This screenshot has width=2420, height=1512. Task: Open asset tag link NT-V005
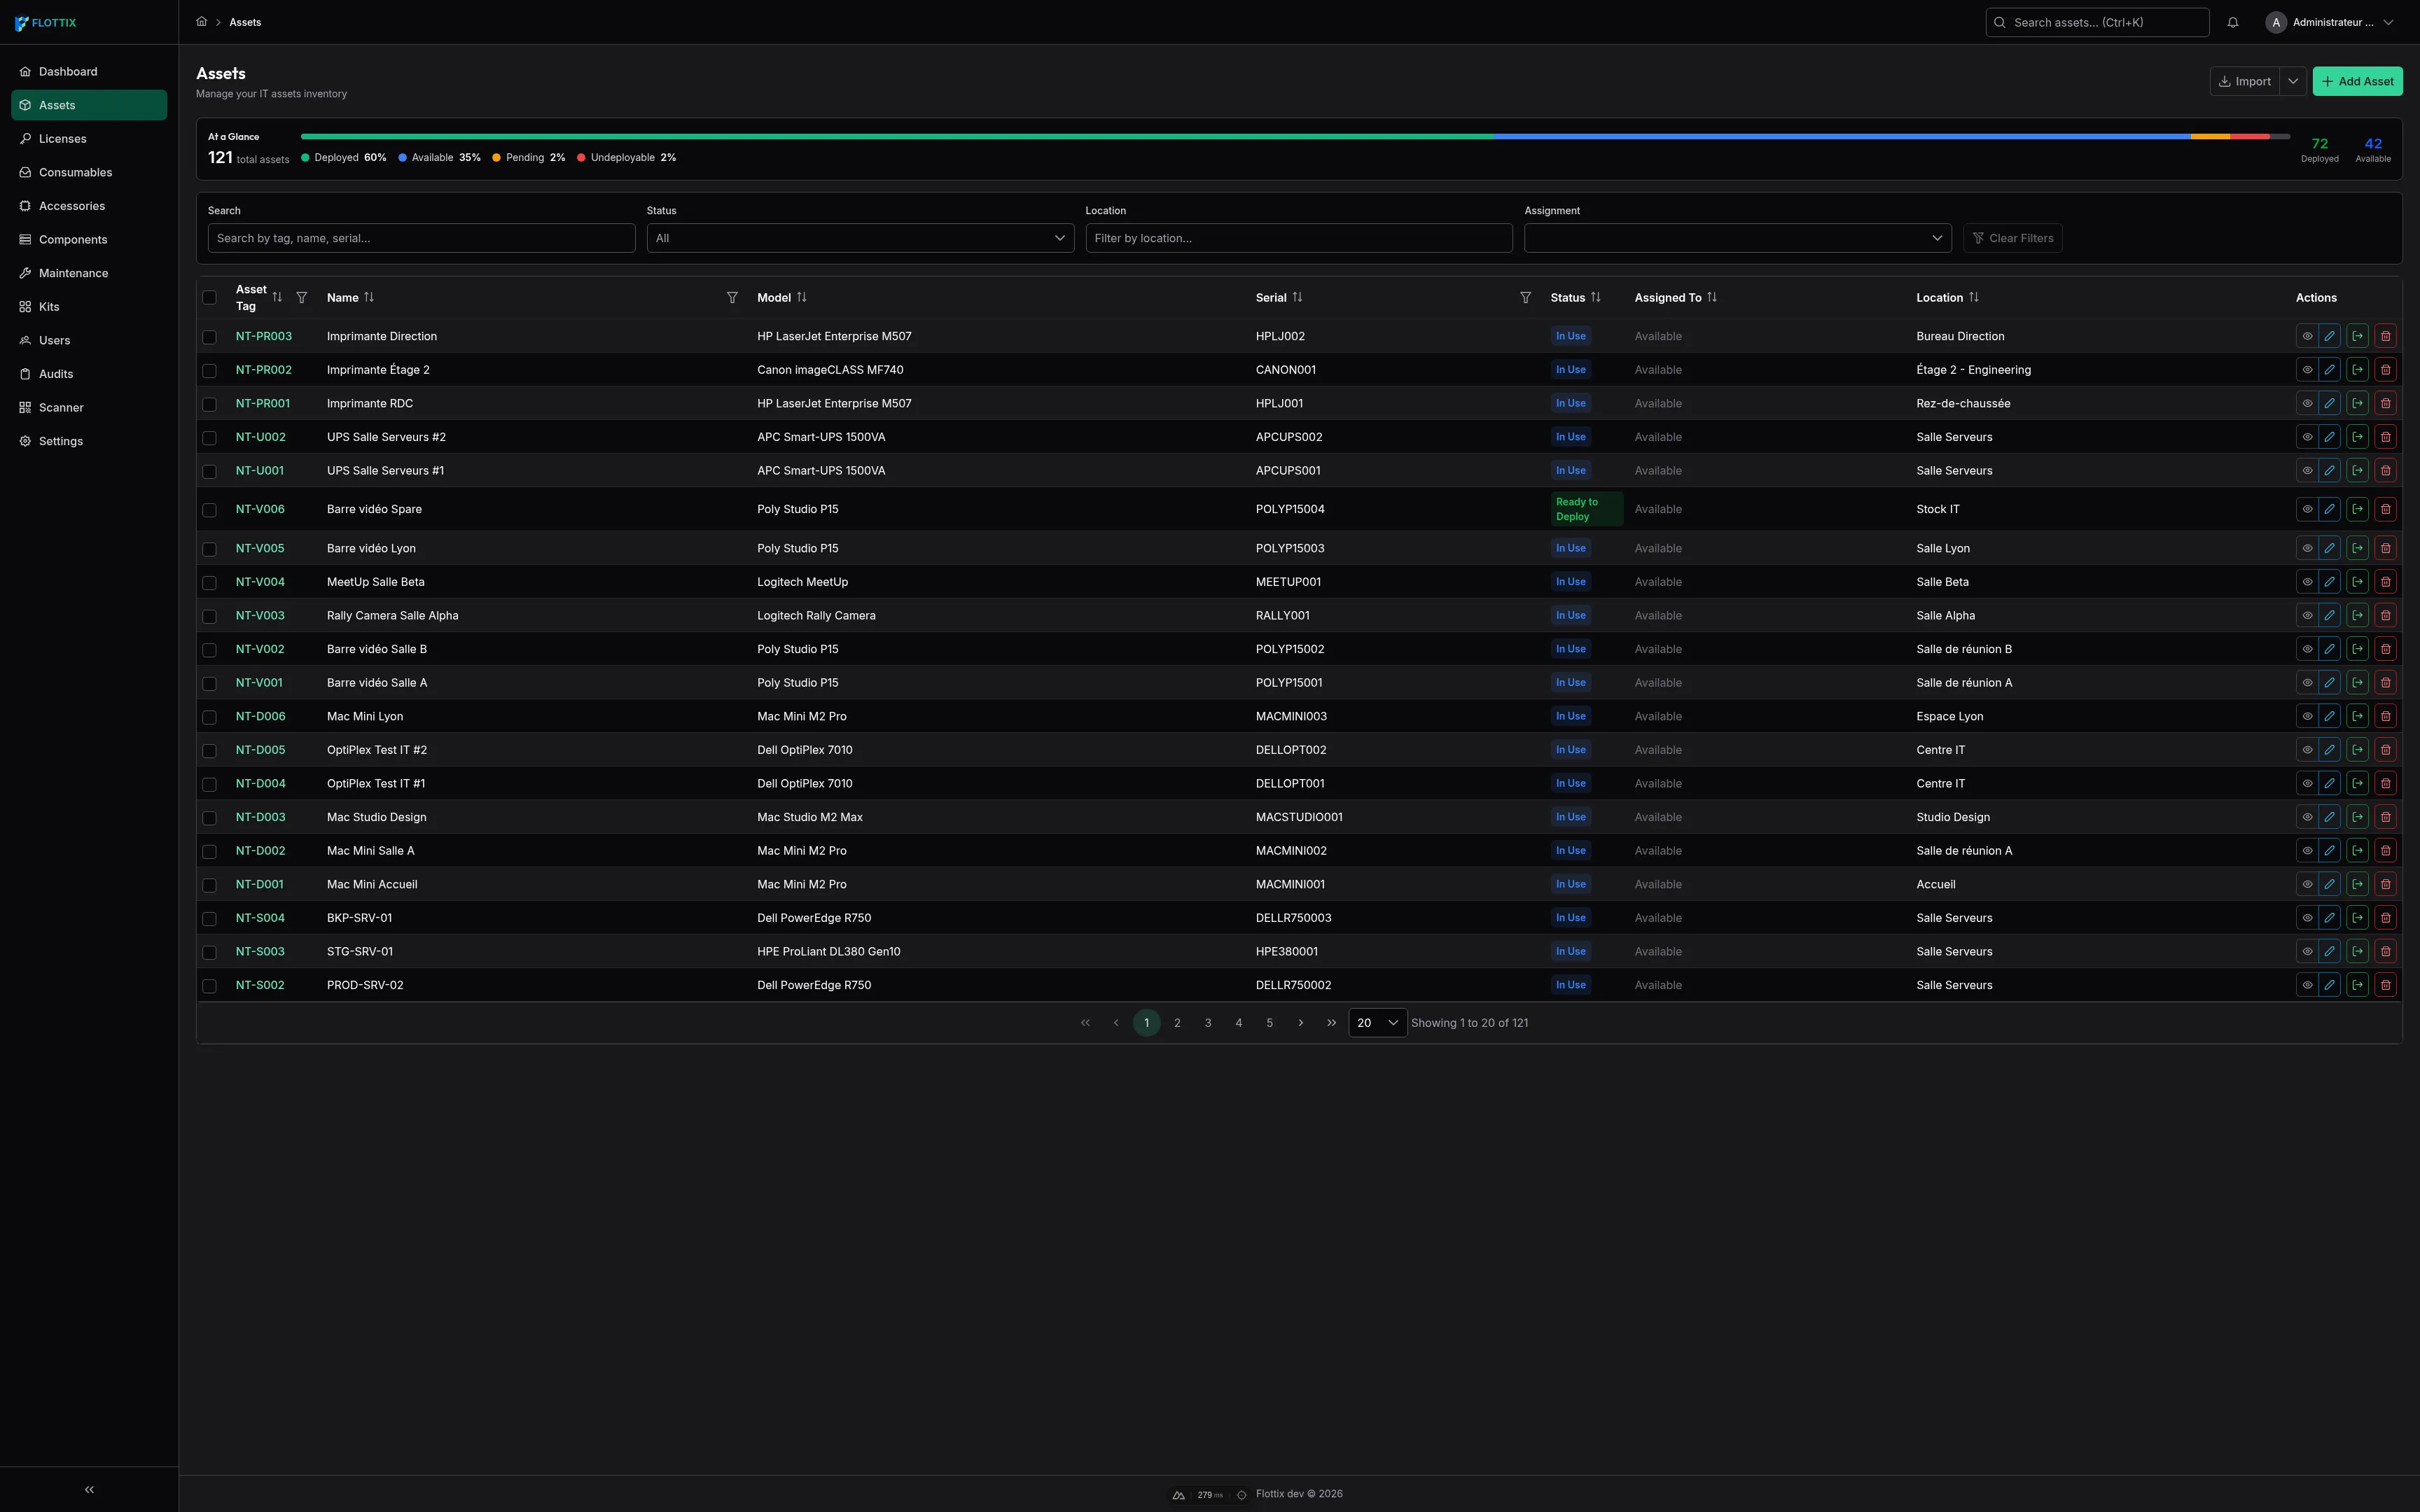click(260, 548)
